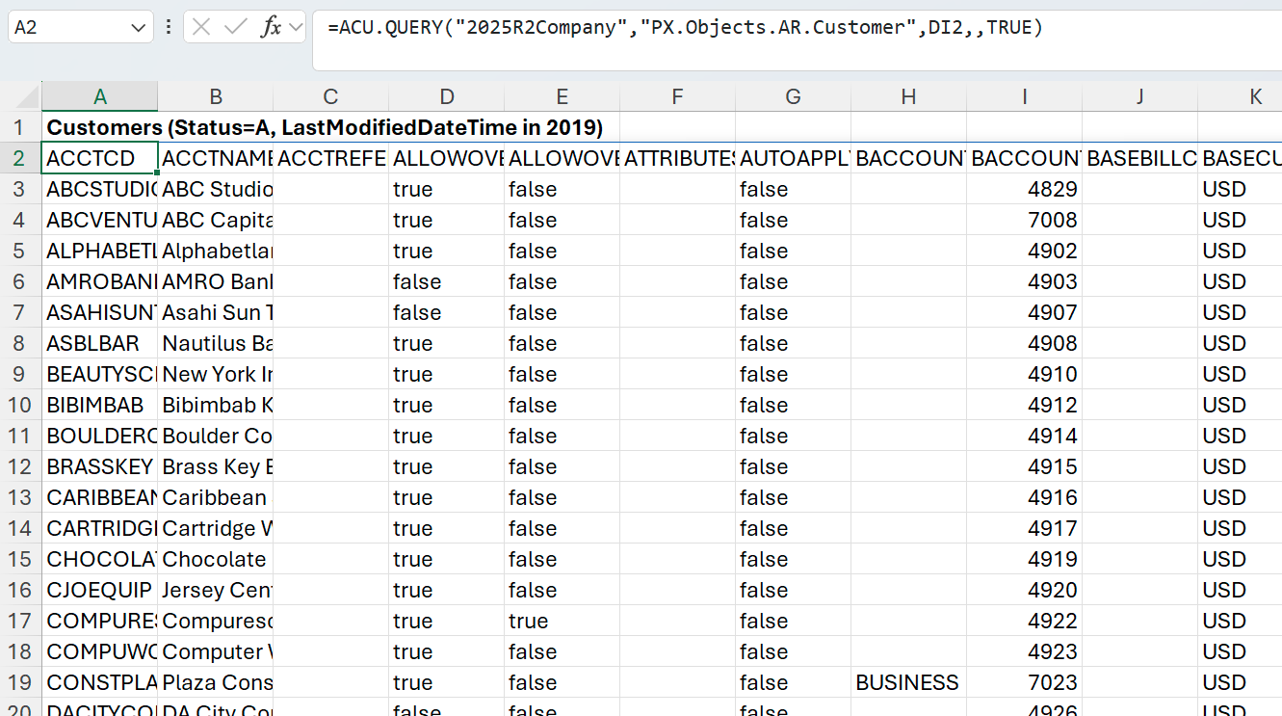Select the cell containing 7008
This screenshot has height=716, width=1282.
tap(1024, 220)
